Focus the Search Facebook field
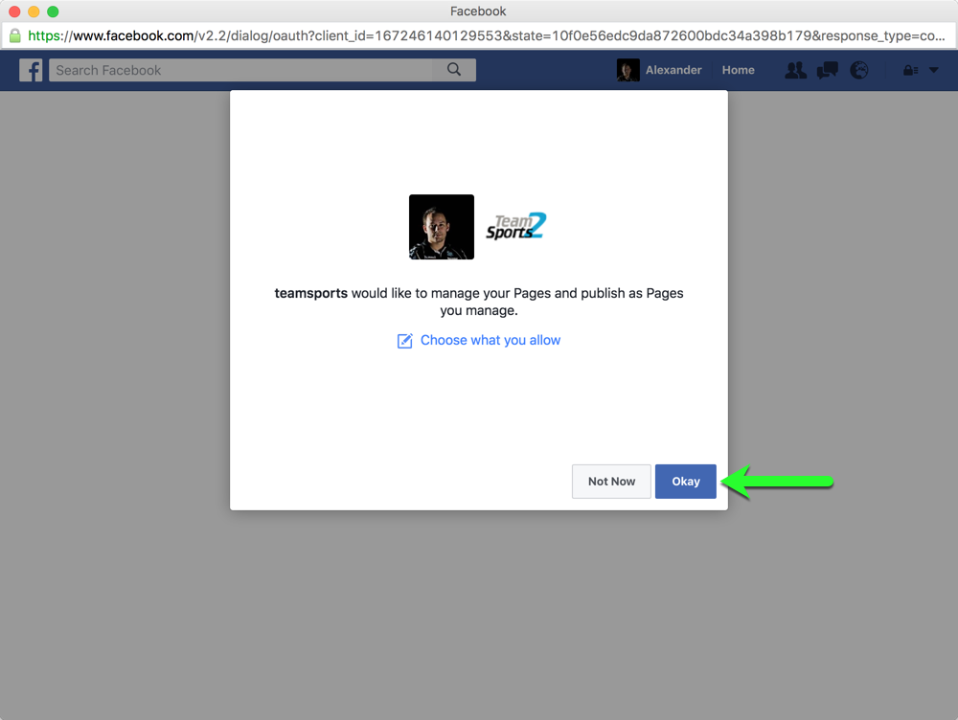Viewport: 958px width, 720px height. coord(240,70)
